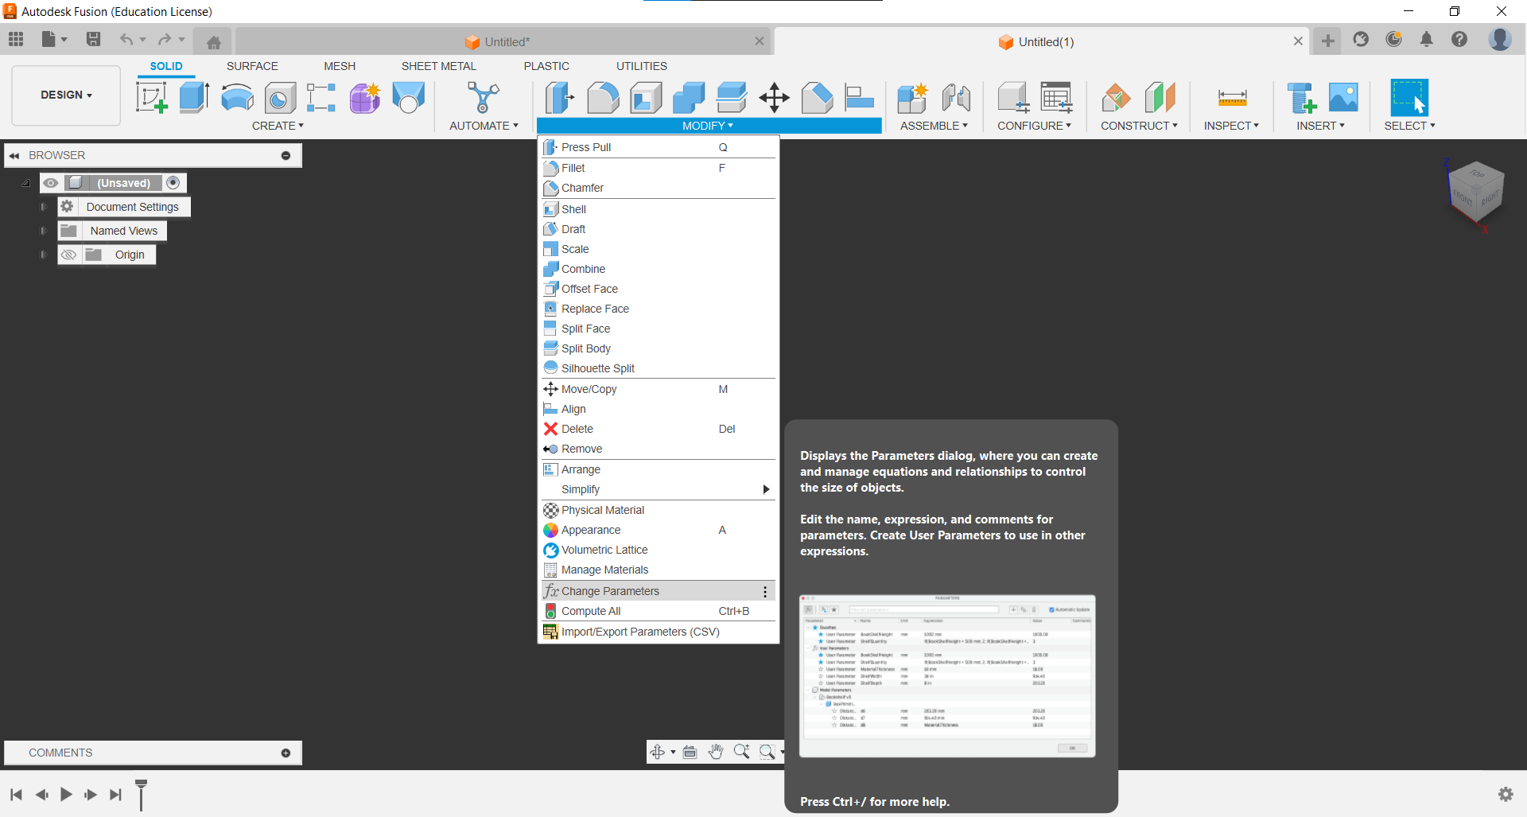The width and height of the screenshot is (1527, 817).
Task: Expand the Document Settings tree node
Action: [x=44, y=207]
